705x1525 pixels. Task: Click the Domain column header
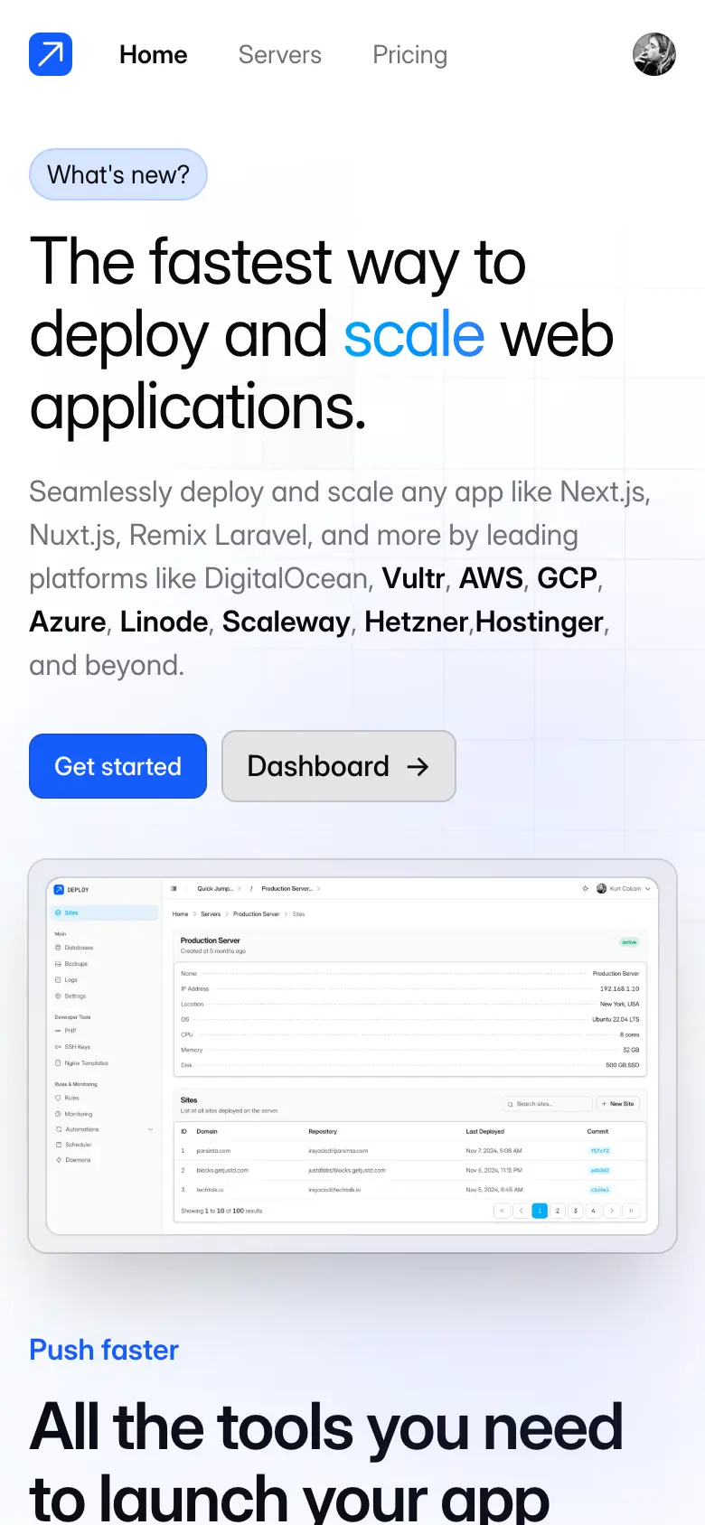pos(207,1131)
